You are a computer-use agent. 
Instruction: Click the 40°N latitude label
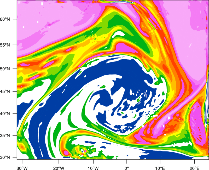click(x=5, y=114)
